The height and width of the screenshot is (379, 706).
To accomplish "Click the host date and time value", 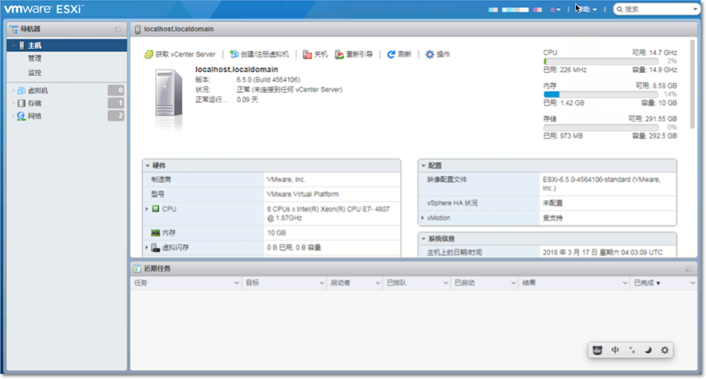I will [603, 253].
